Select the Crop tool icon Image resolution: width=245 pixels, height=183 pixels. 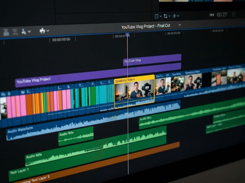pyautogui.click(x=166, y=16)
